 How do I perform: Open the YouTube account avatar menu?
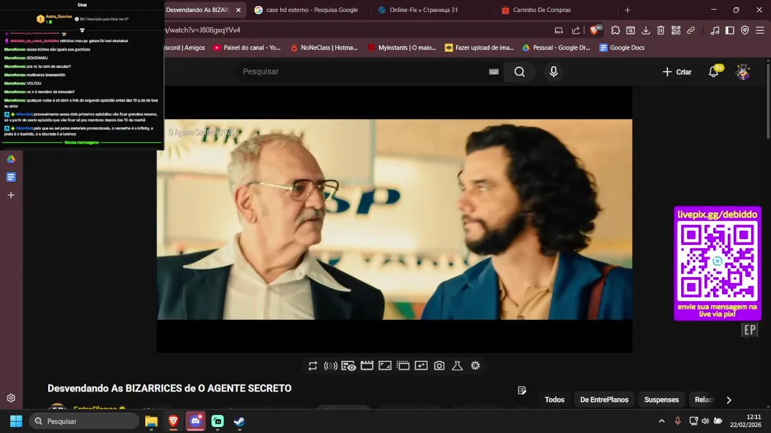click(743, 72)
